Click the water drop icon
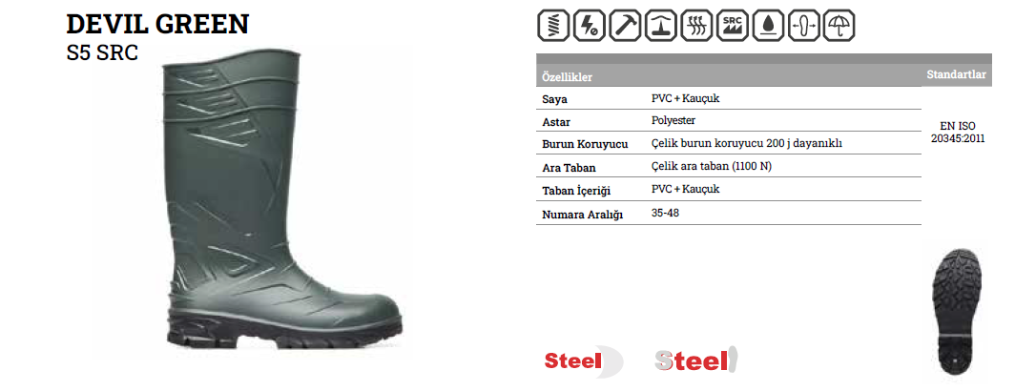 (x=768, y=25)
